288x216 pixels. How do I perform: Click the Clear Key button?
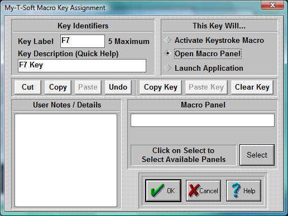252,87
